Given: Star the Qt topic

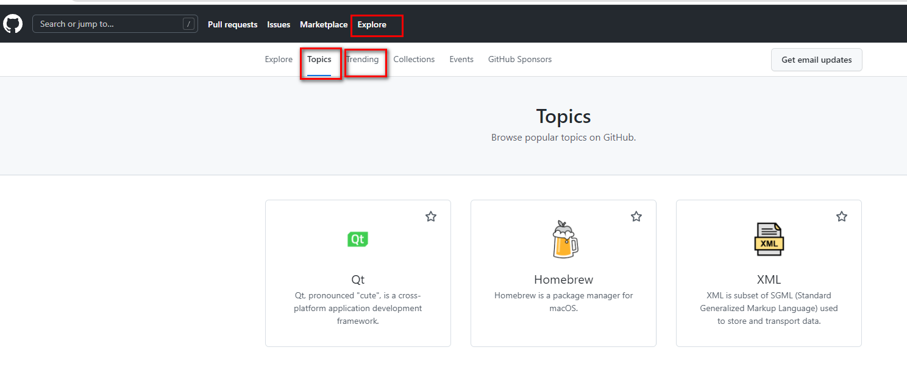Looking at the screenshot, I should click(431, 216).
